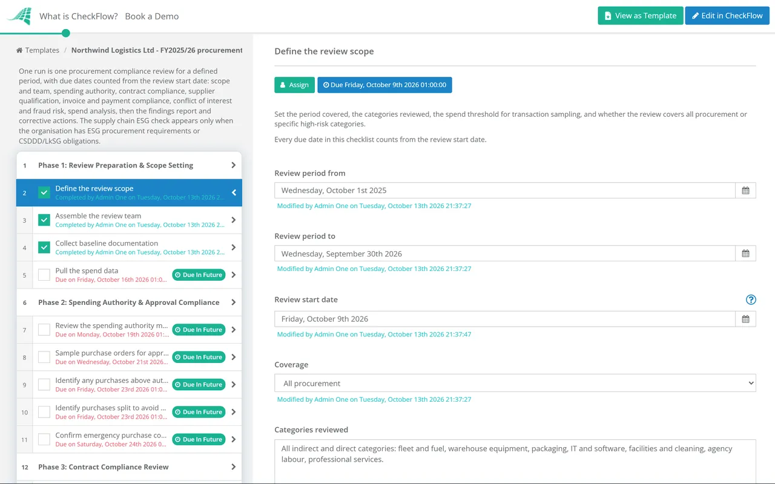Tick the Identify purchases split checkbox

(x=44, y=412)
